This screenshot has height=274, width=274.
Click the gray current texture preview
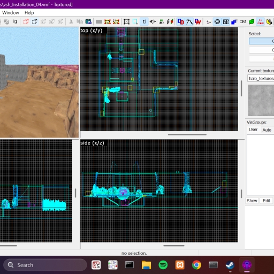pos(261,101)
